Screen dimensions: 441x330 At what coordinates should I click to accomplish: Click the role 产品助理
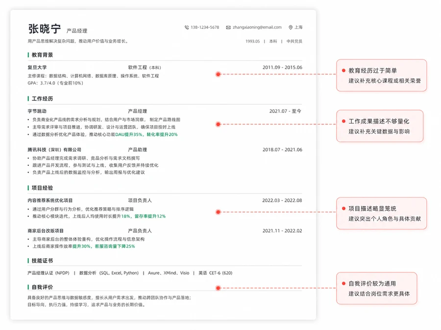click(x=138, y=150)
